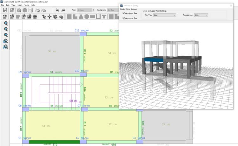Viewport: 238px width, 146px height.
Task: Insert an inverted T-shaped column section
Action: (81, 17)
